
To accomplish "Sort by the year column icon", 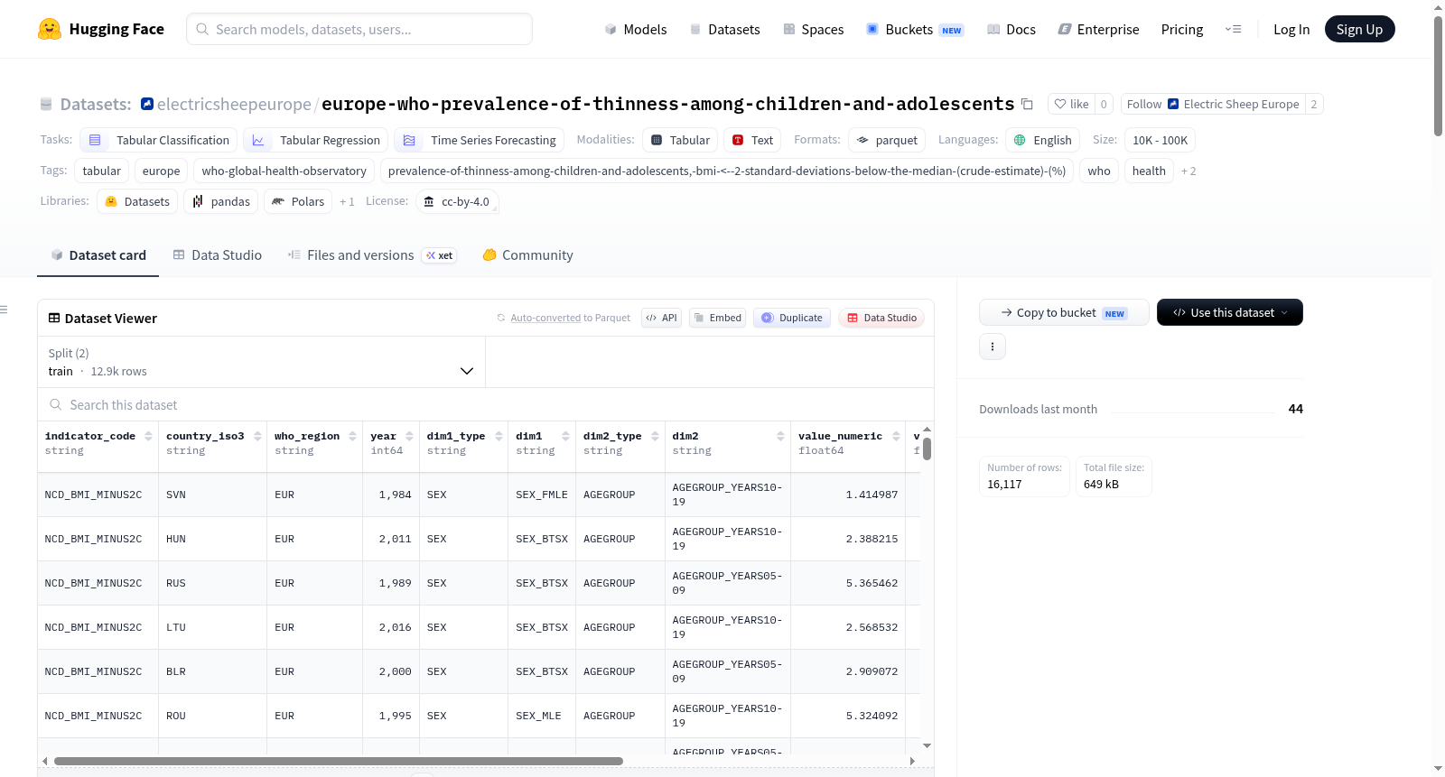I will (x=409, y=436).
